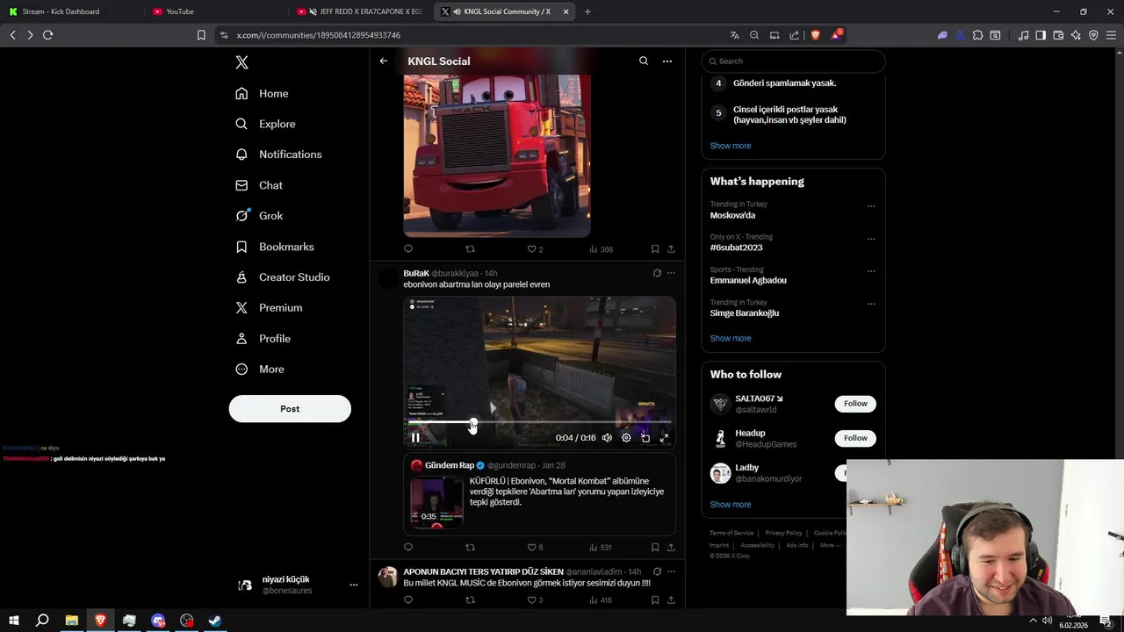Open quoted Gündem Rap post
The width and height of the screenshot is (1124, 632).
(x=539, y=494)
